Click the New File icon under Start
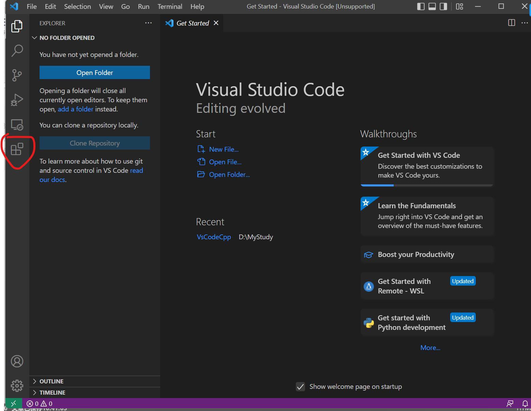This screenshot has width=531, height=411. point(201,149)
